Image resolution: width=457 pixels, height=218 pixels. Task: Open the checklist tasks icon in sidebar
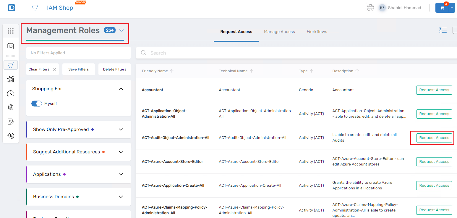tap(11, 122)
